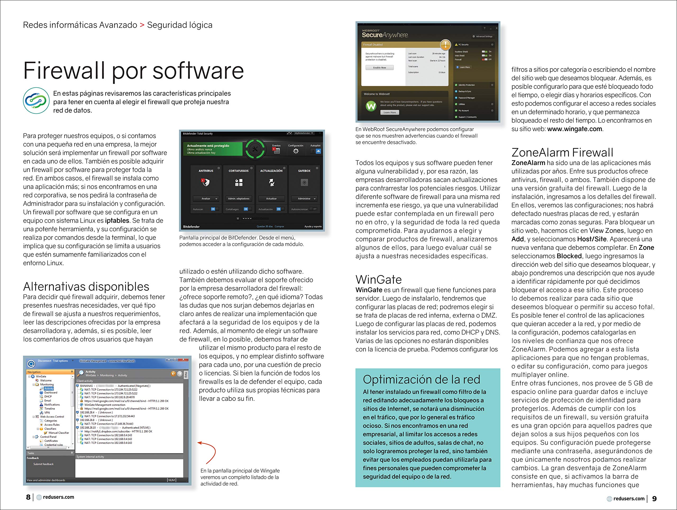Pin the WinGate Navigation panel
Viewport: 677px width, 510px height.
pos(72,372)
